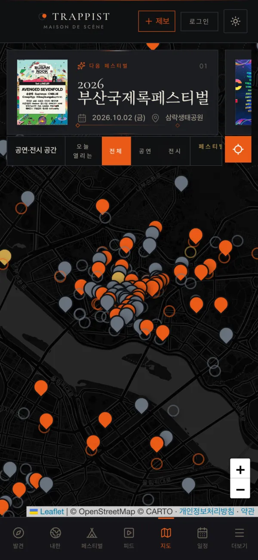Go to the 페스티벌 tent tab
Image resolution: width=258 pixels, height=560 pixels.
pos(92,538)
